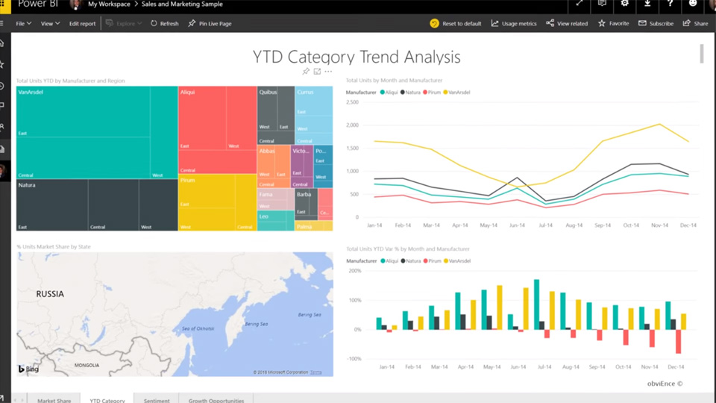Open the settings gear in top bar
Image resolution: width=716 pixels, height=403 pixels.
[x=625, y=4]
